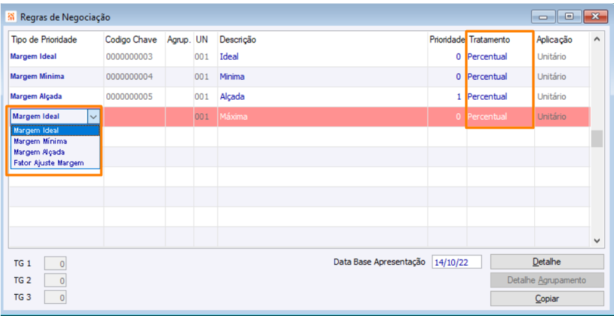Click Percentual in the Máxima row
The image size is (614, 316).
[487, 116]
